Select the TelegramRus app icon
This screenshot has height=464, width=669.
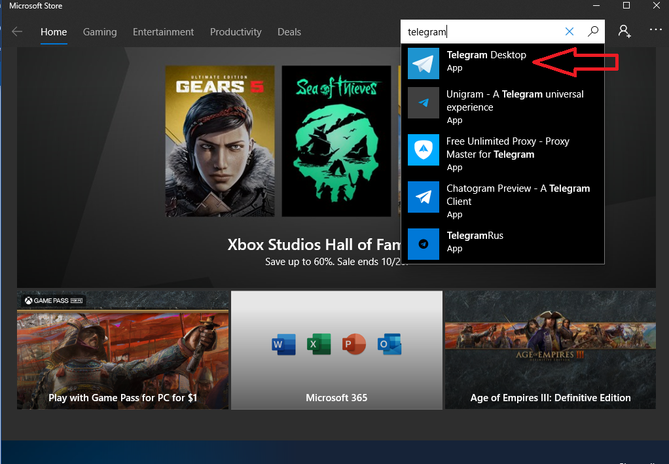424,244
